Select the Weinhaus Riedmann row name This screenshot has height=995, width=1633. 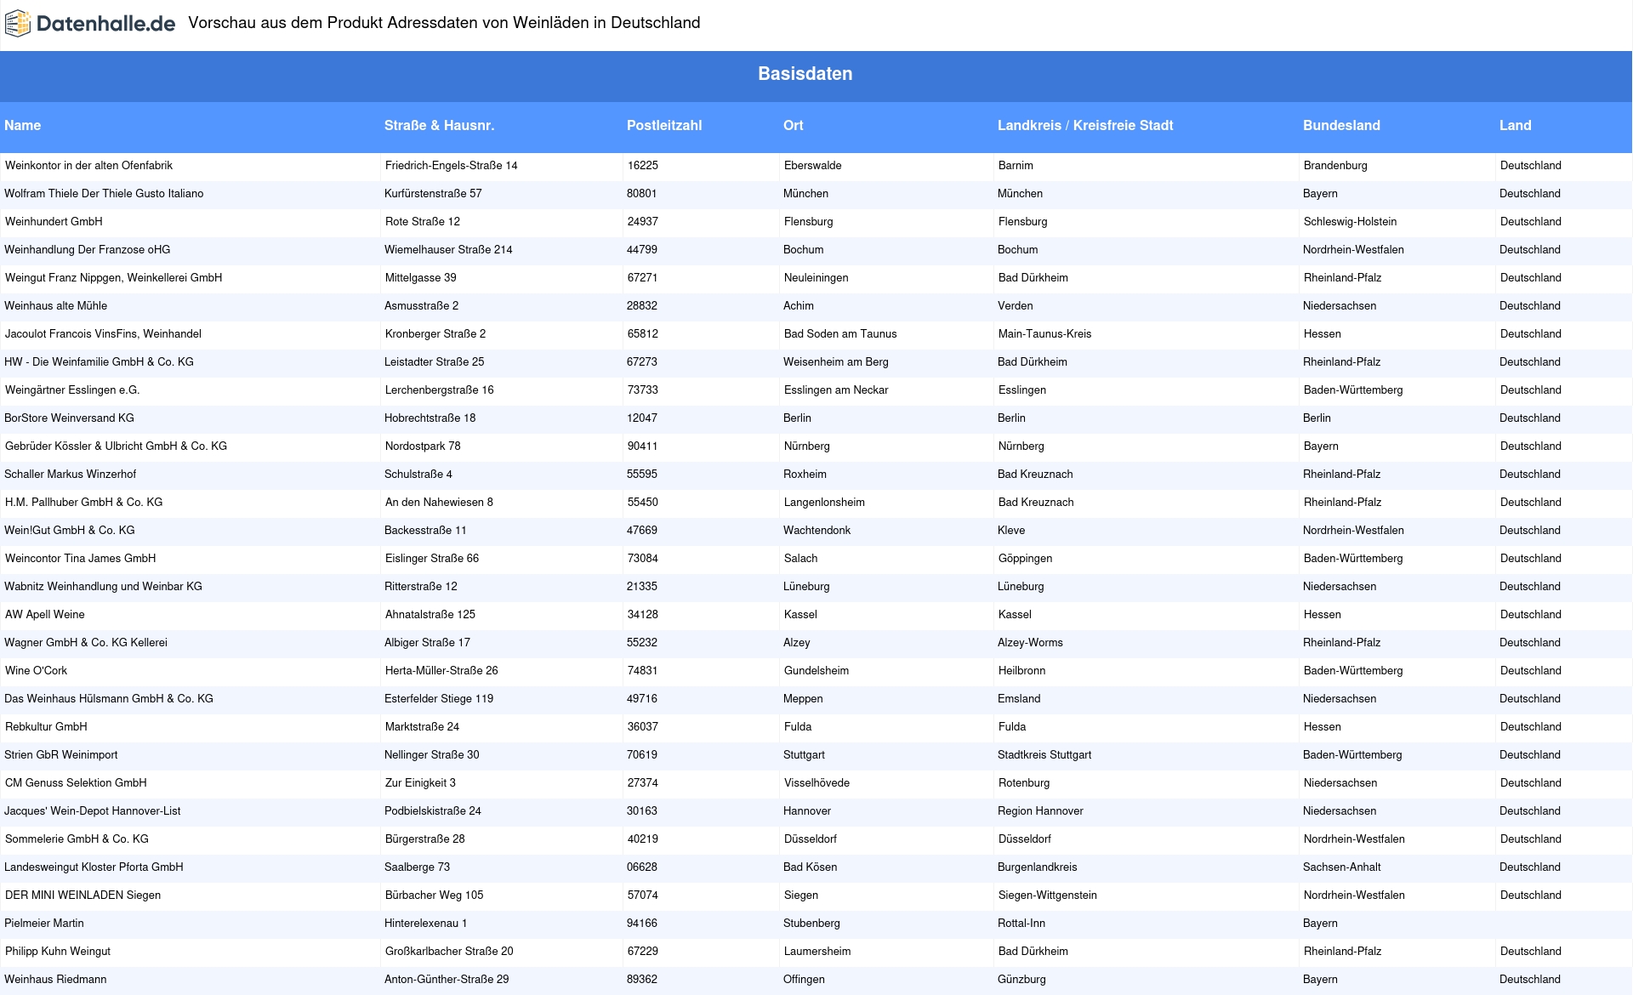(x=55, y=980)
